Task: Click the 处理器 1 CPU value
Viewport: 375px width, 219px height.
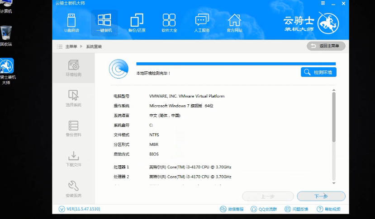Action: click(190, 167)
